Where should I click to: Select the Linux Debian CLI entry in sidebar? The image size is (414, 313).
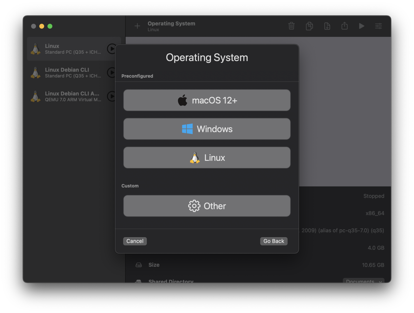(x=67, y=72)
